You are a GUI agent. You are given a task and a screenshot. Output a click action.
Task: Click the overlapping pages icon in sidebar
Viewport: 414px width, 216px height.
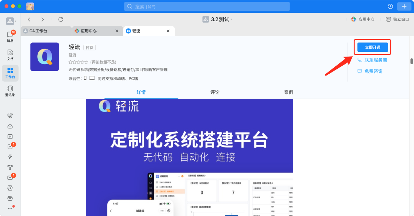tap(10, 188)
